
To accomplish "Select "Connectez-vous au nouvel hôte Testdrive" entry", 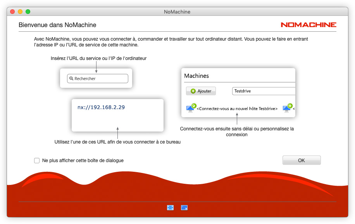I will (237, 109).
